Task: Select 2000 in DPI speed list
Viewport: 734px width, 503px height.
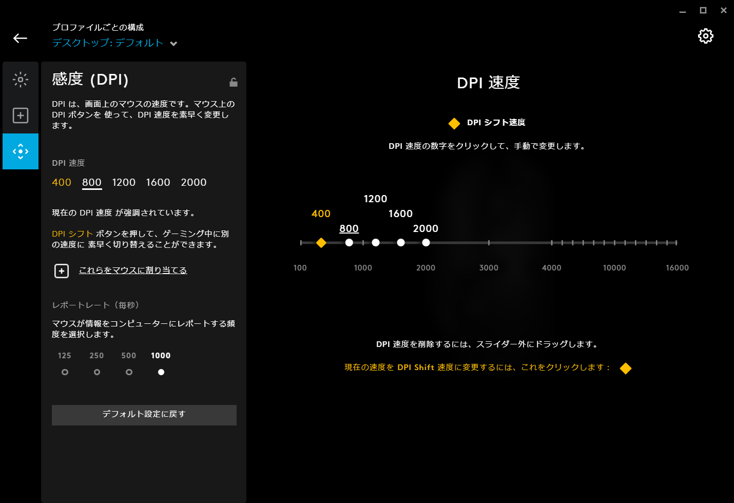Action: click(x=194, y=182)
